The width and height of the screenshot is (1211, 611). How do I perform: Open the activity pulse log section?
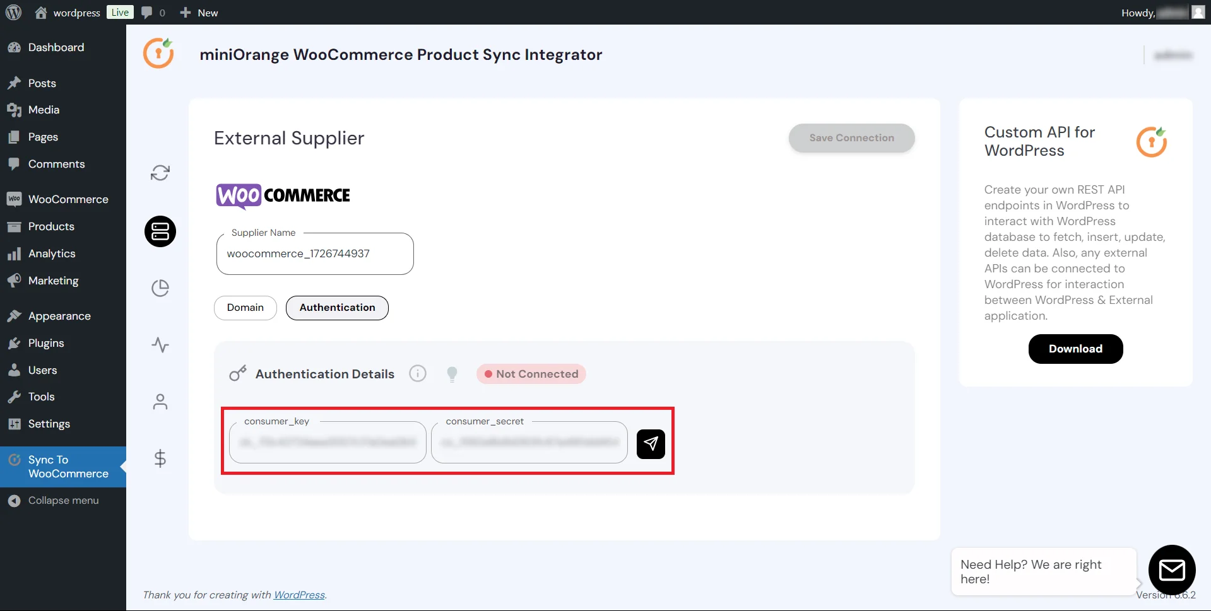(160, 345)
